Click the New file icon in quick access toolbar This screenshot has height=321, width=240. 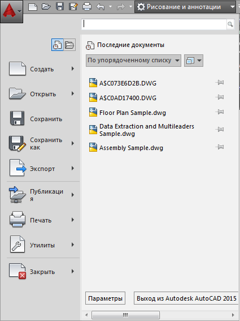[x=33, y=7]
